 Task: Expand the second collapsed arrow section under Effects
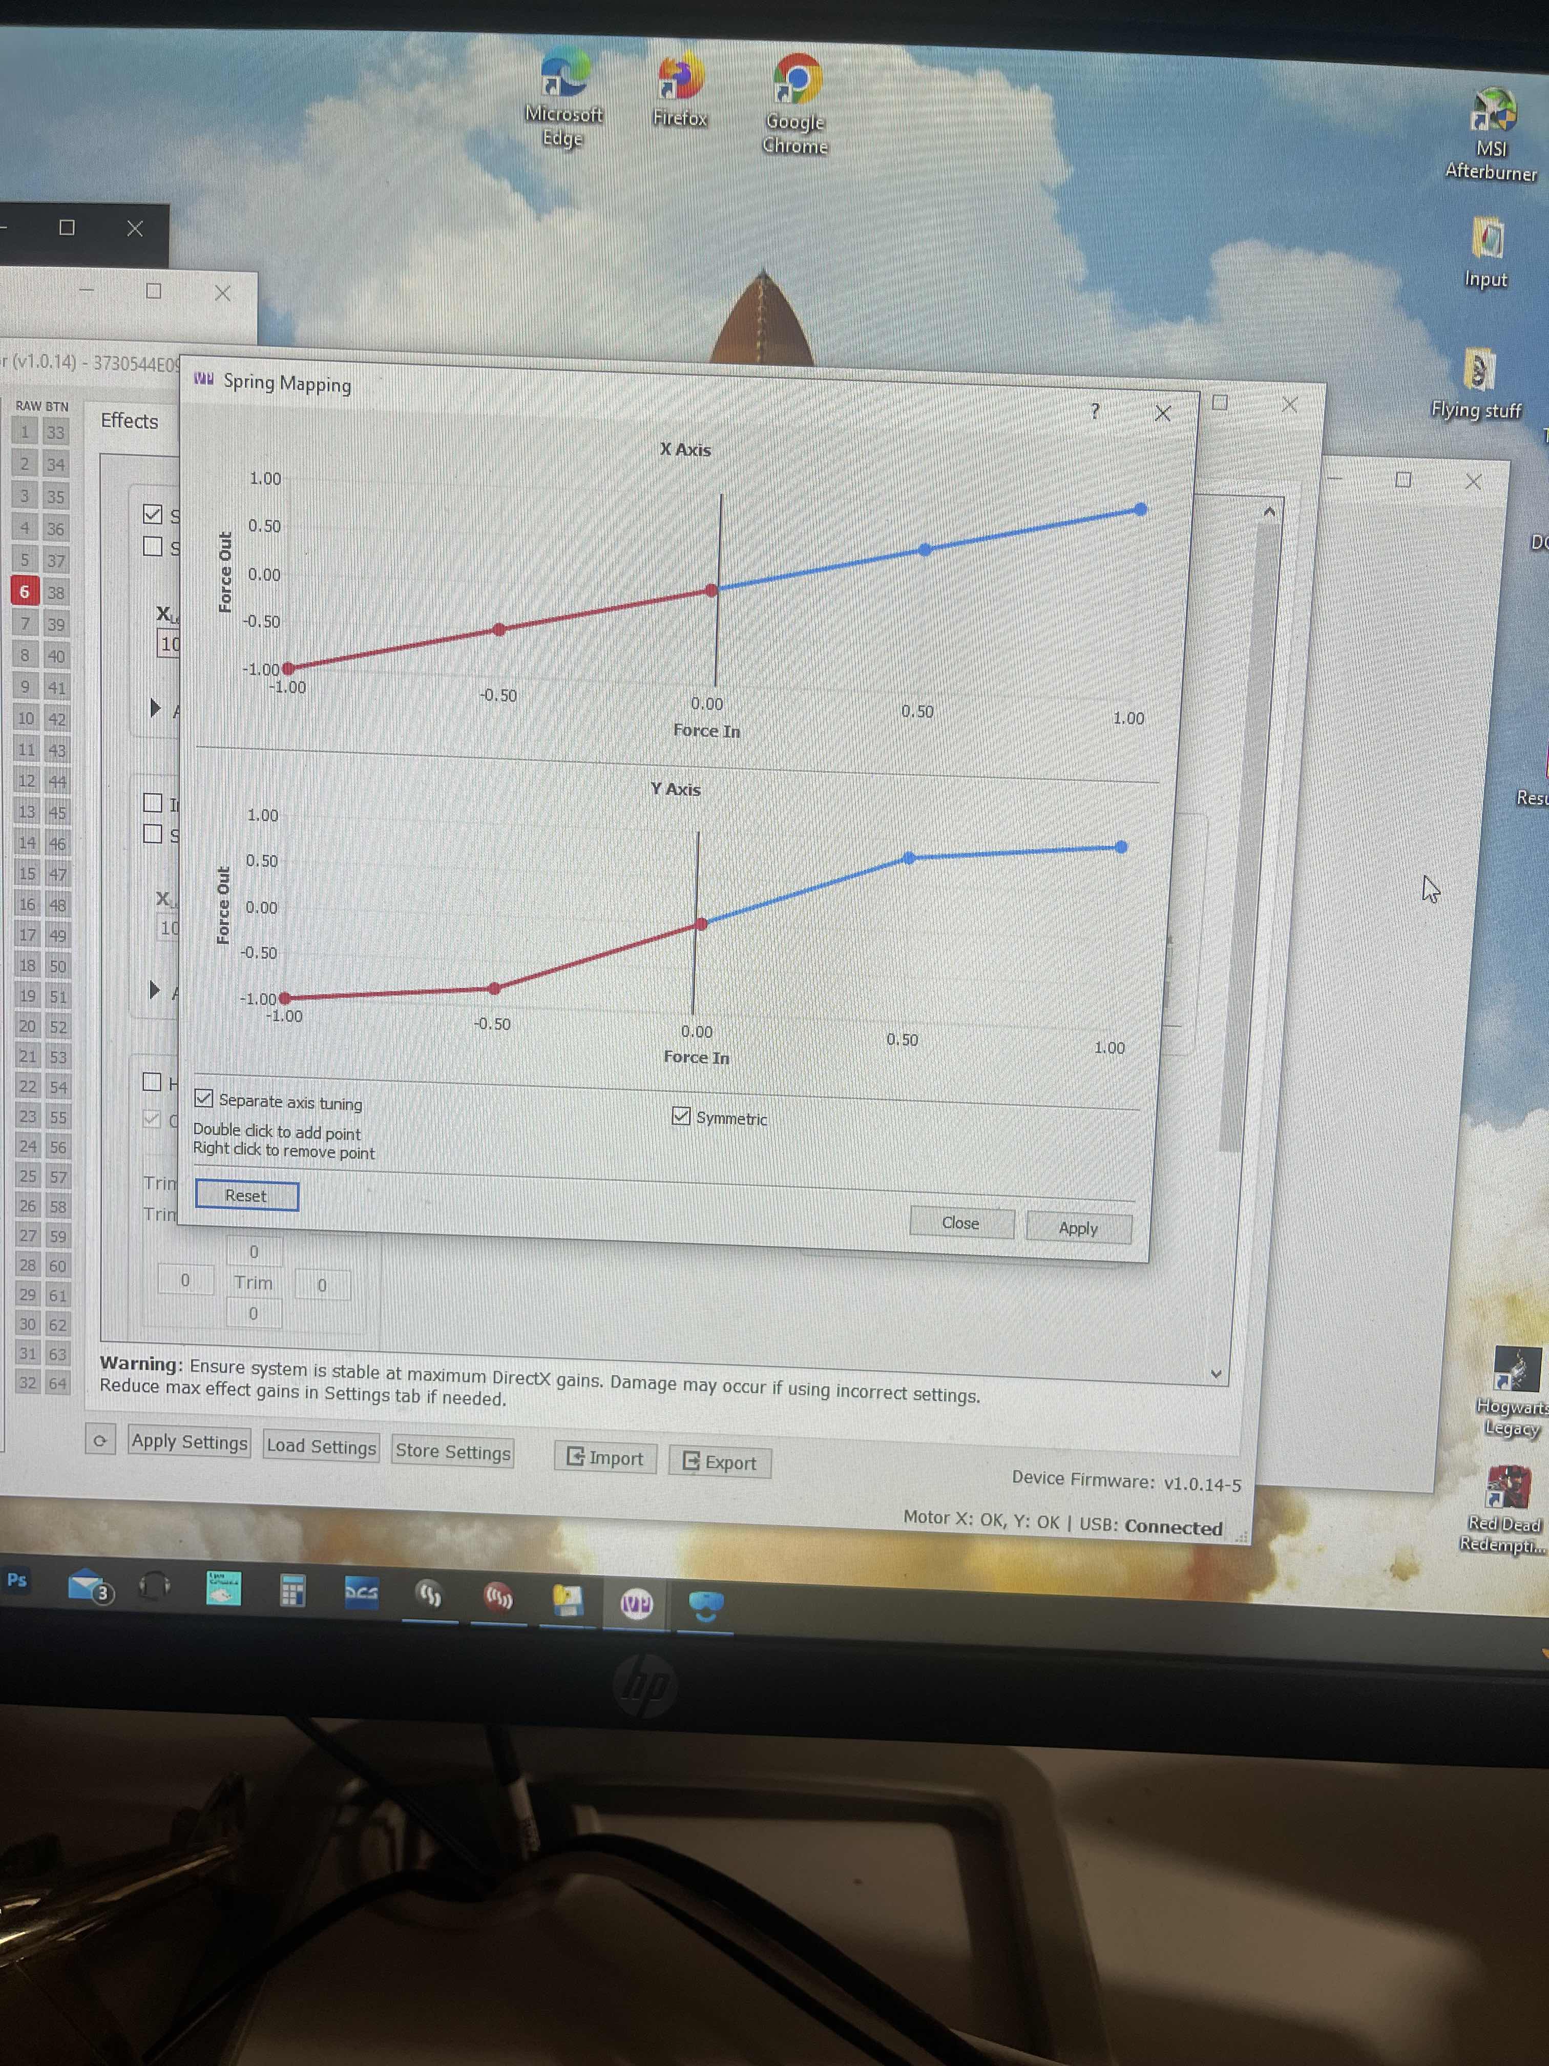pyautogui.click(x=155, y=989)
